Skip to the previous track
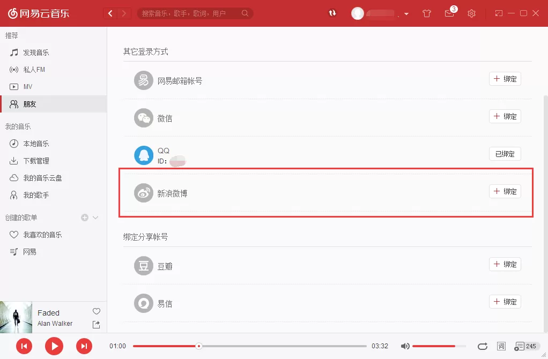The width and height of the screenshot is (548, 359). (24, 346)
